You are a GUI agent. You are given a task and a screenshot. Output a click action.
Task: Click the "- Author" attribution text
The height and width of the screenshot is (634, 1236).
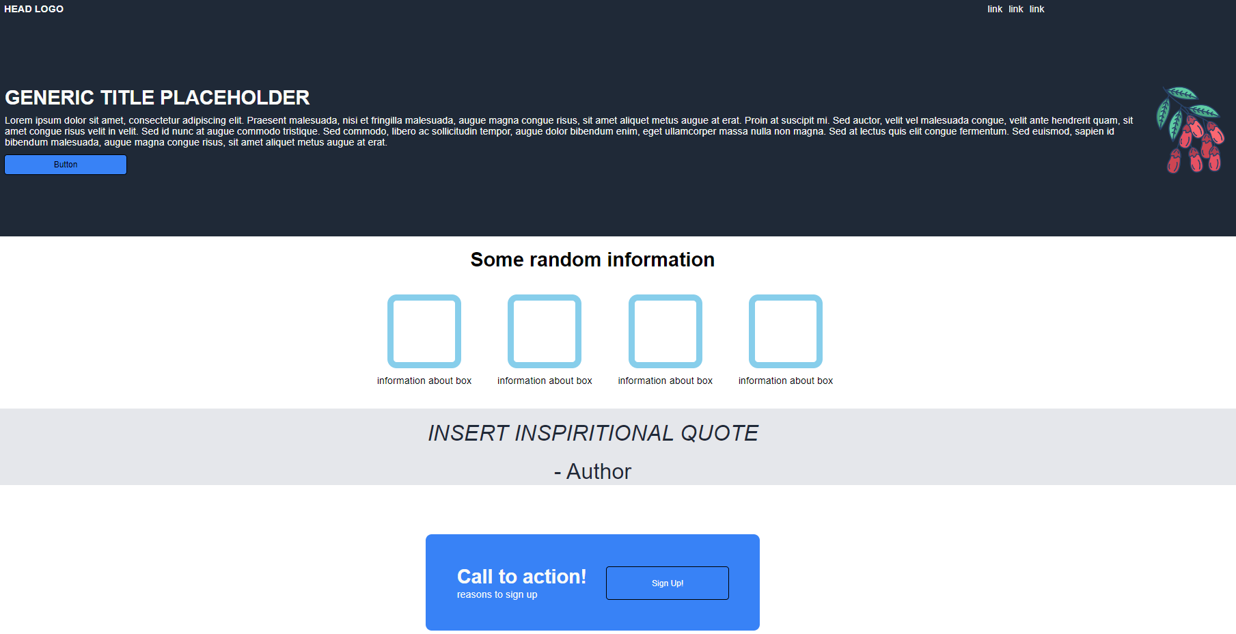(592, 471)
